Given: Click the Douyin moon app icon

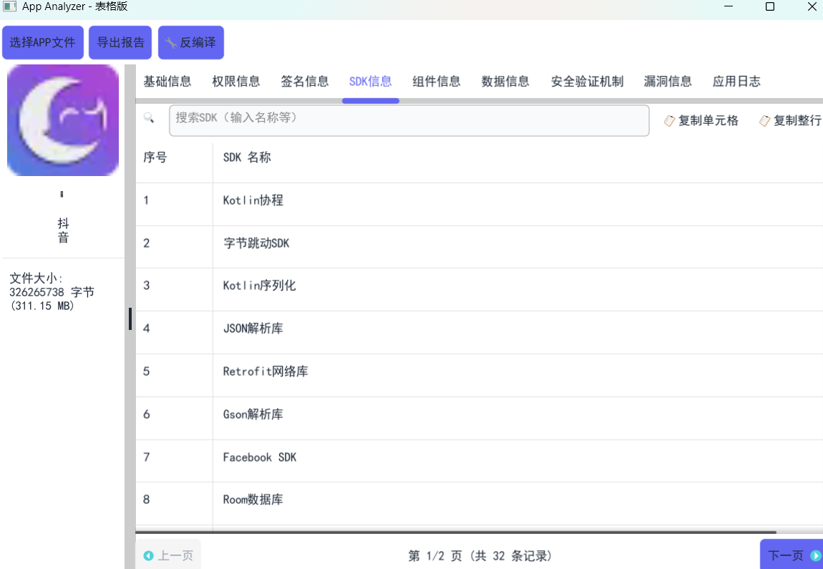Looking at the screenshot, I should point(63,120).
